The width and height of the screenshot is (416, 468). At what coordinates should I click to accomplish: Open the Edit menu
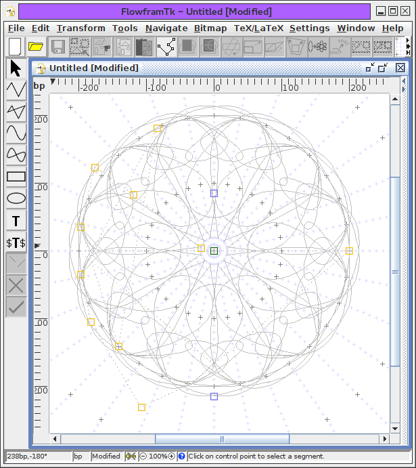[41, 28]
